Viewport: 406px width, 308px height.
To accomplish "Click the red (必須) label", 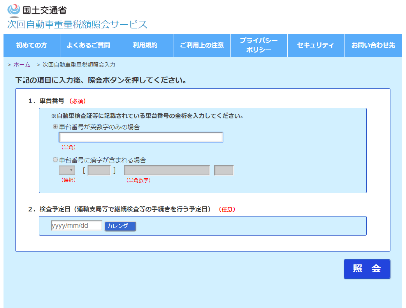I will [x=77, y=101].
